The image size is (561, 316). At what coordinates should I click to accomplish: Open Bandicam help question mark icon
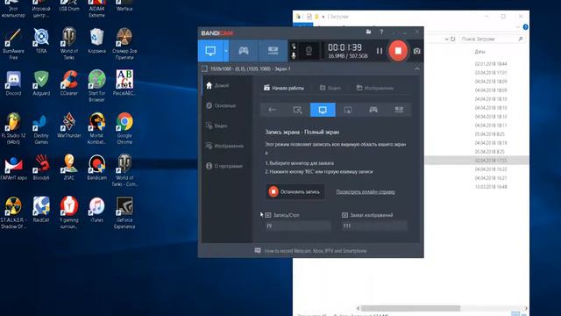click(x=381, y=32)
